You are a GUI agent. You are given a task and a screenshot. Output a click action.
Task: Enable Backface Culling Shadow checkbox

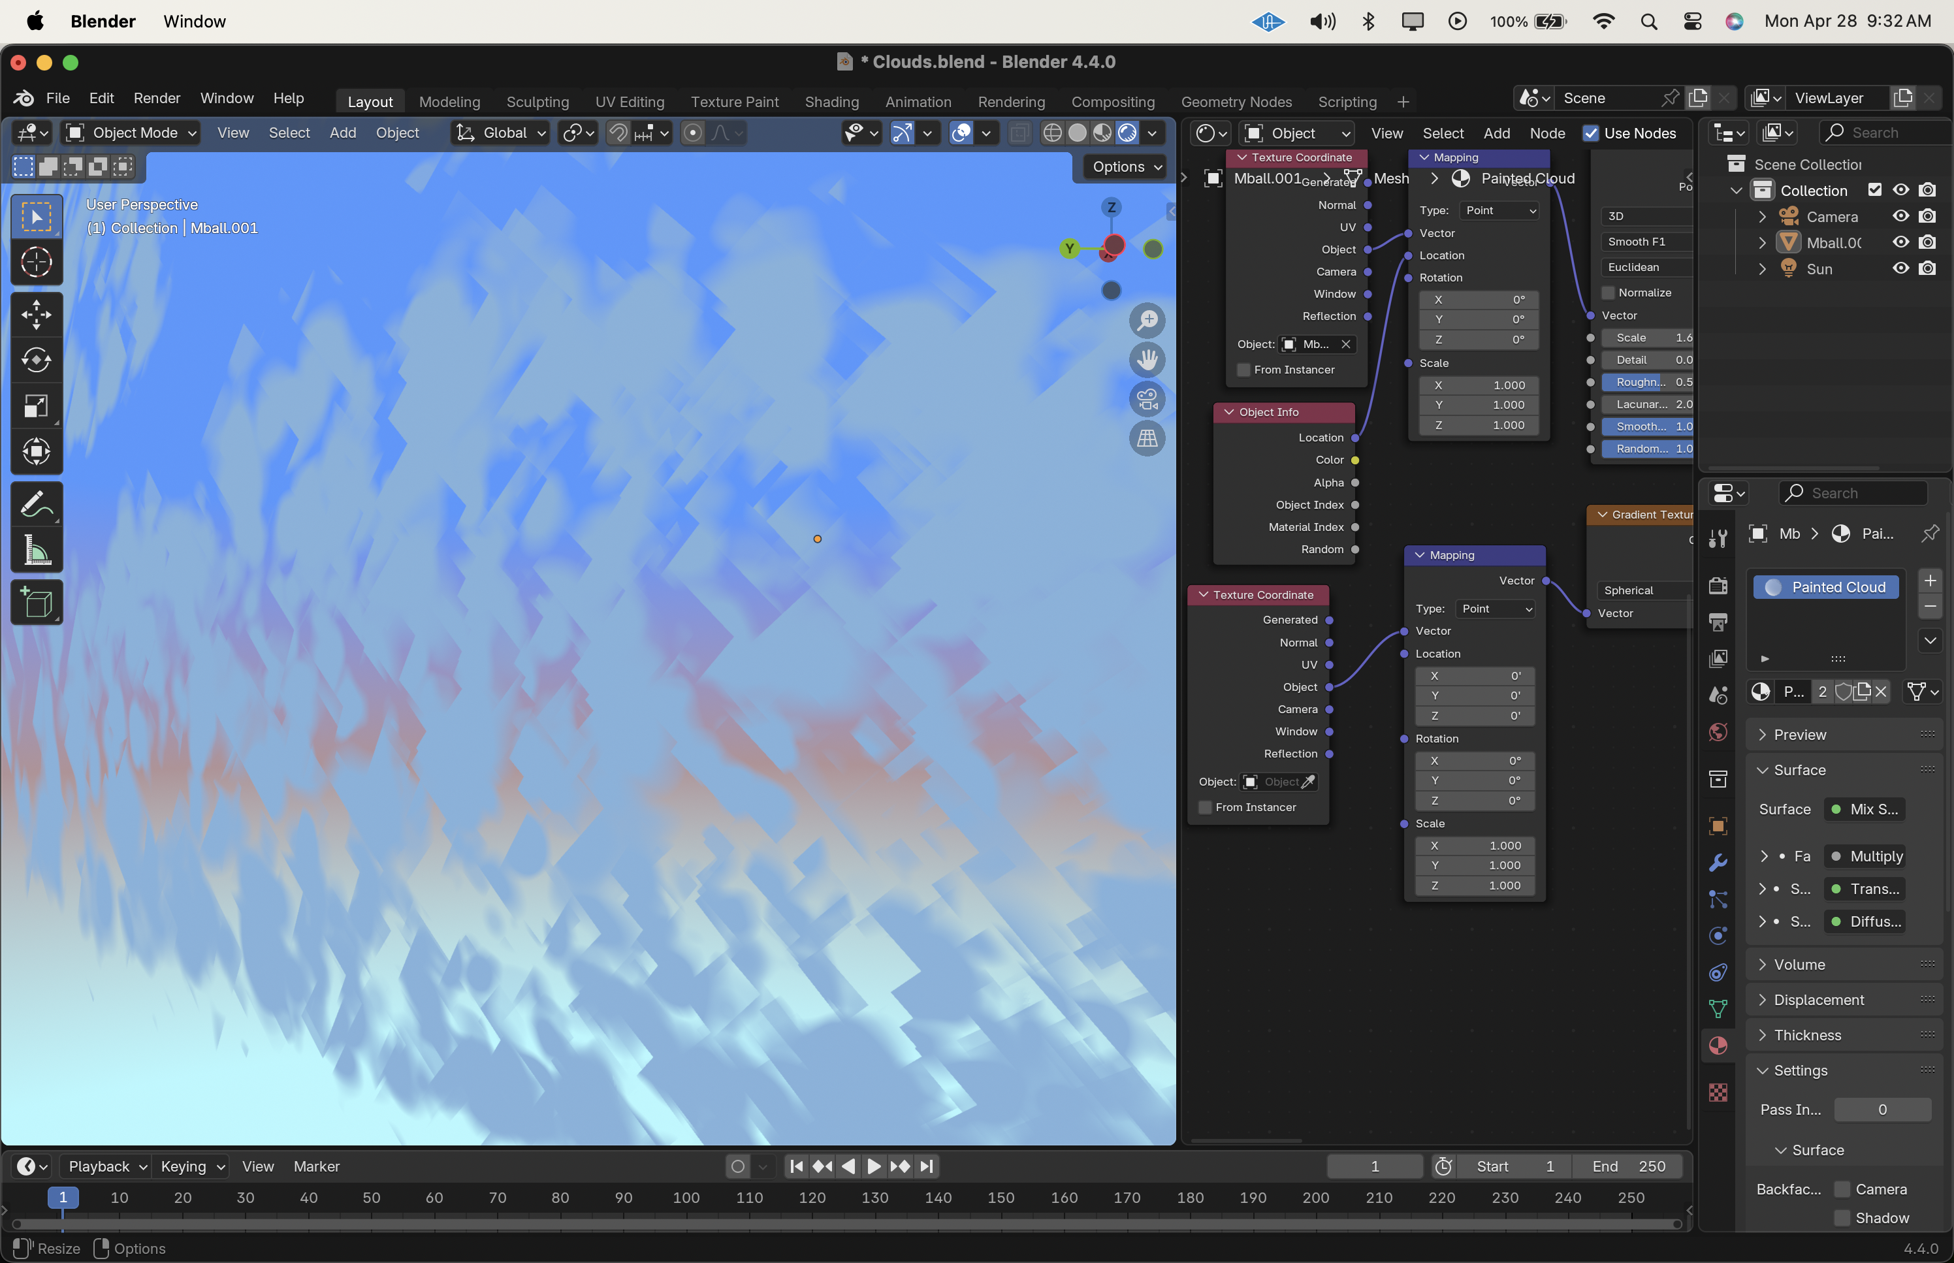(1842, 1218)
